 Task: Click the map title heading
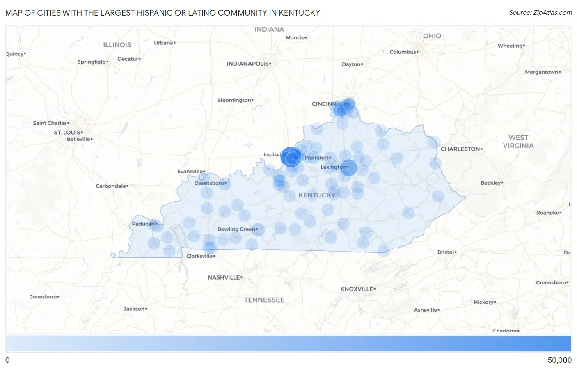(x=163, y=13)
